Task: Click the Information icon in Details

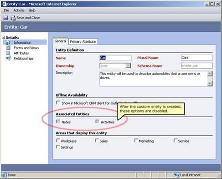Action: pyautogui.click(x=8, y=43)
